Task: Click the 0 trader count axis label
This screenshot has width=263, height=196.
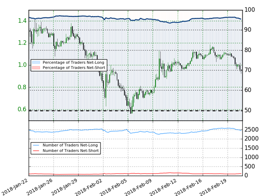Action: [x=246, y=176]
